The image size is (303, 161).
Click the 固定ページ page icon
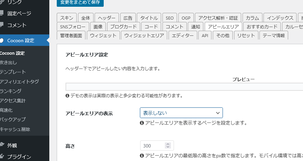[x=2, y=14]
